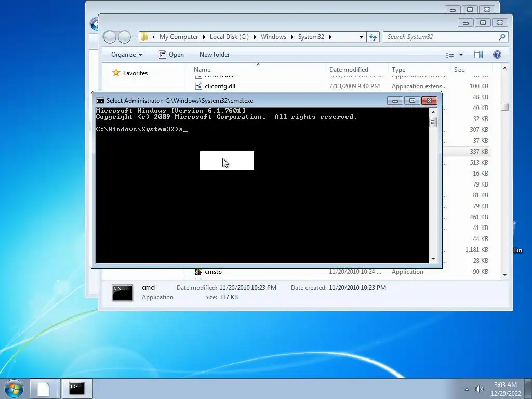
Task: Click Explorer scrollbar down arrow
Action: pos(505,275)
